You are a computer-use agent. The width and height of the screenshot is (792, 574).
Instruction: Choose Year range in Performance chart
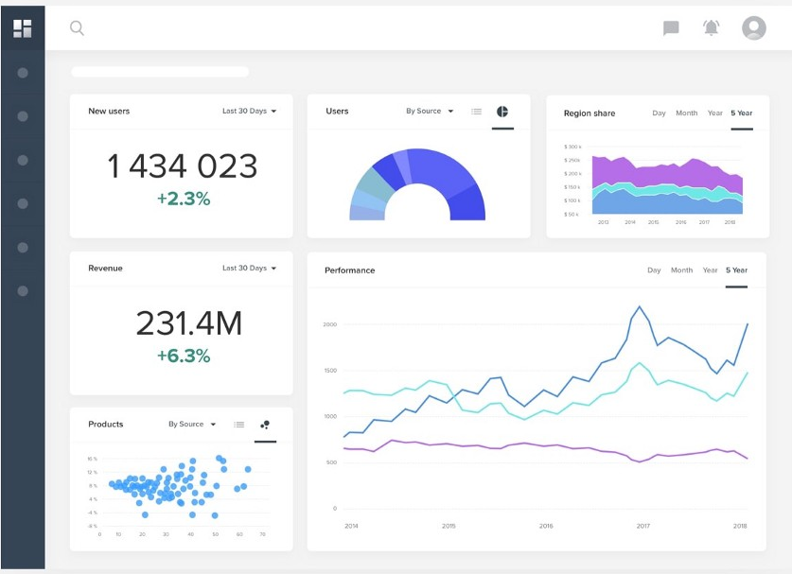[710, 270]
